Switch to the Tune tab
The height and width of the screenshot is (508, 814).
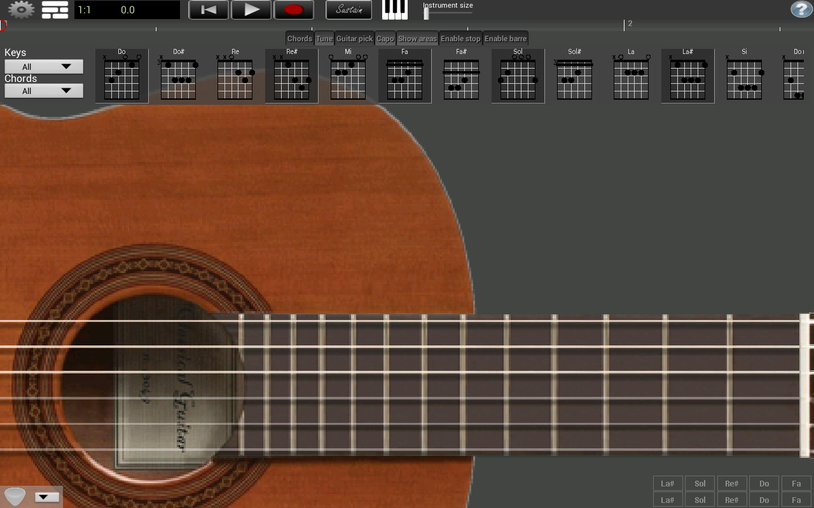(x=324, y=38)
